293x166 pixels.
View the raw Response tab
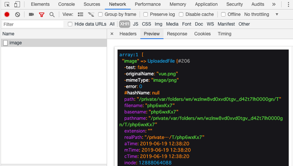[177, 34]
